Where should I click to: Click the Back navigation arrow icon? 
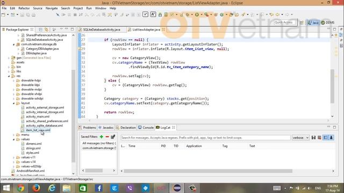(277, 14)
